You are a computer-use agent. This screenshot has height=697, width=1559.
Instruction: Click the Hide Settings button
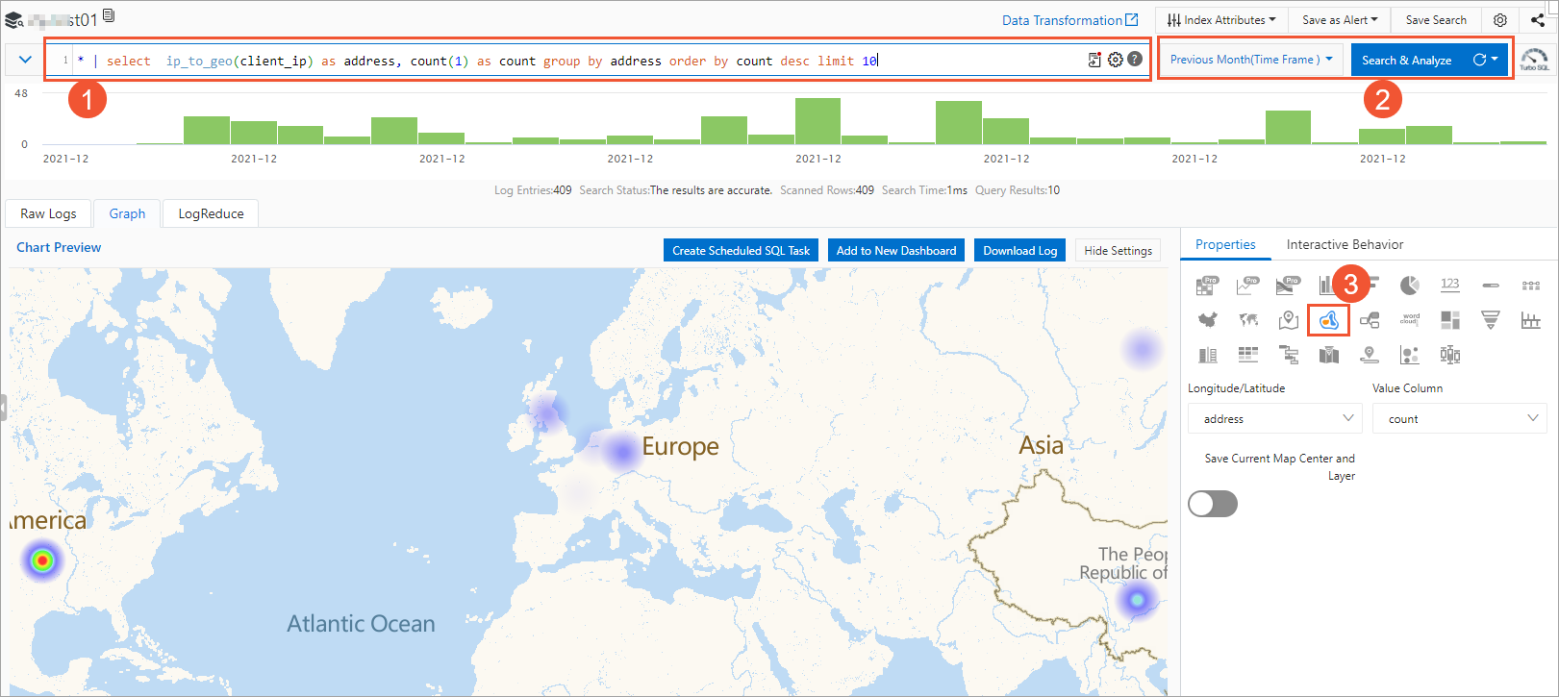pos(1118,250)
